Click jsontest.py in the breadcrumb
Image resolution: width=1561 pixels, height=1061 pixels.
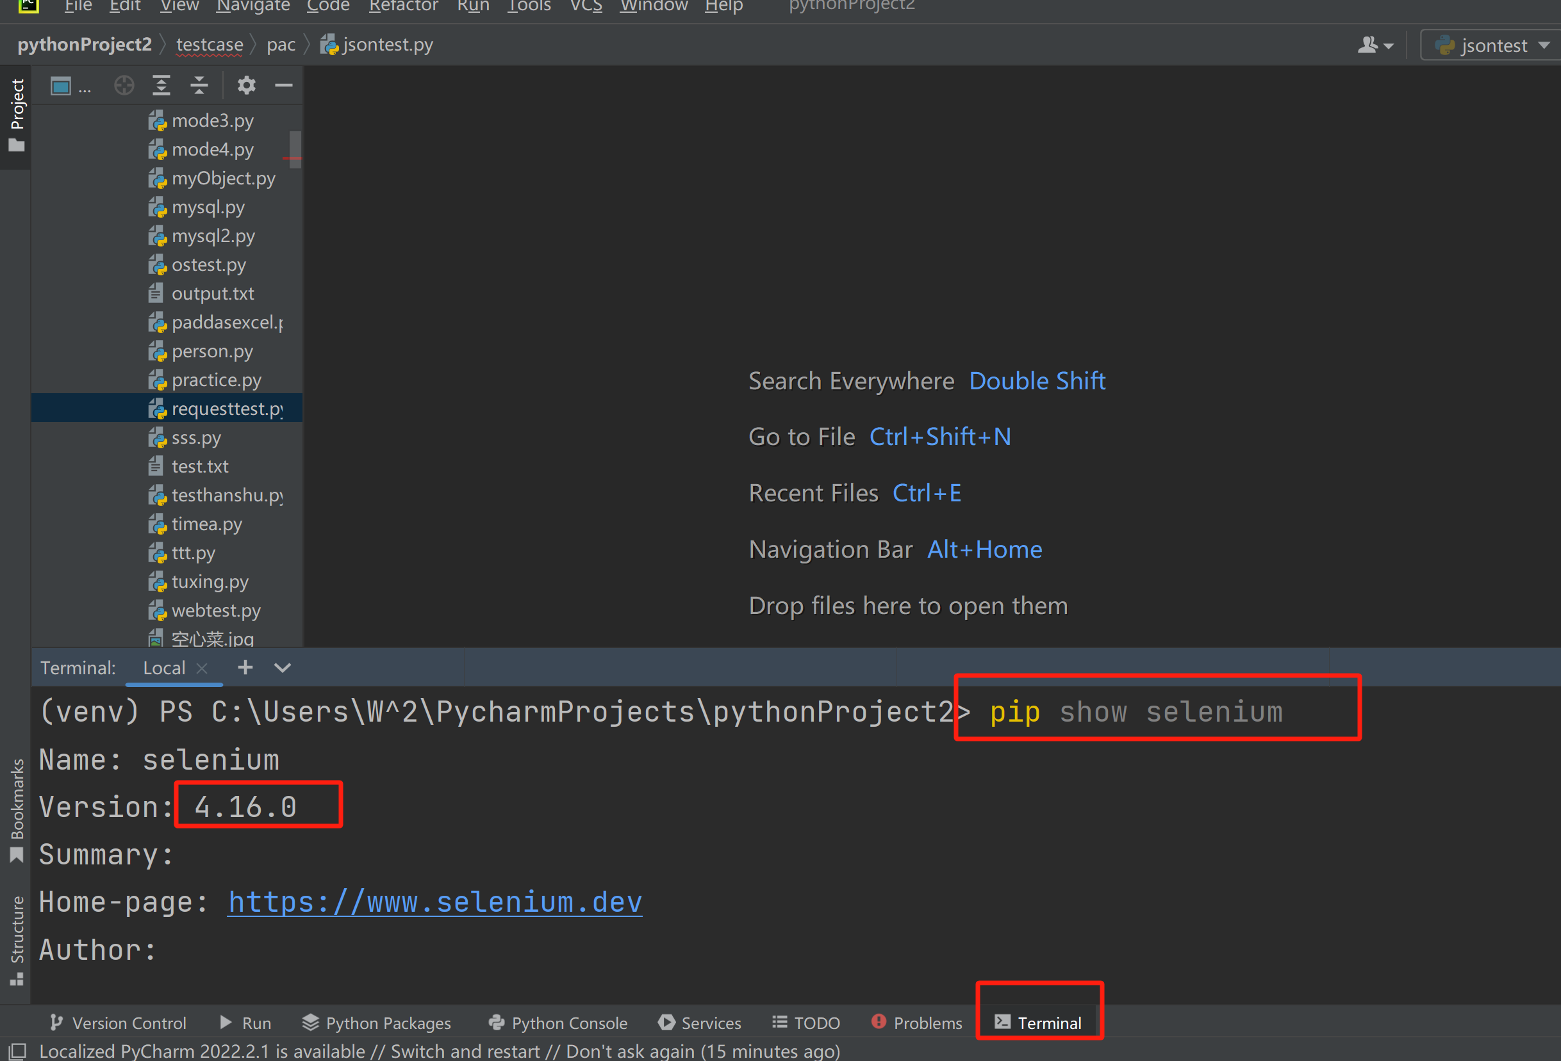(x=377, y=44)
